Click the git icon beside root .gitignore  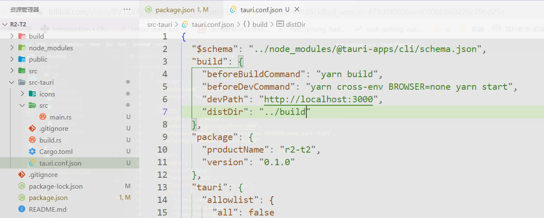[22, 175]
